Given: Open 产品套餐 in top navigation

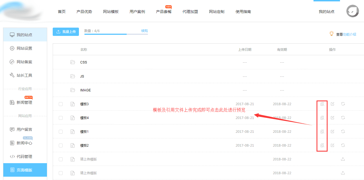Looking at the screenshot, I should coord(164,12).
